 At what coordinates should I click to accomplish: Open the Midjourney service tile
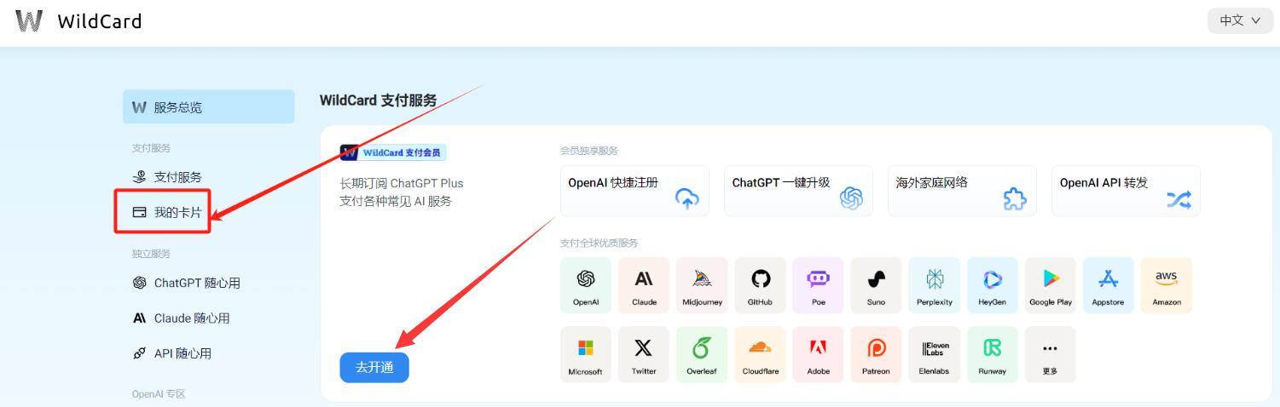[702, 285]
